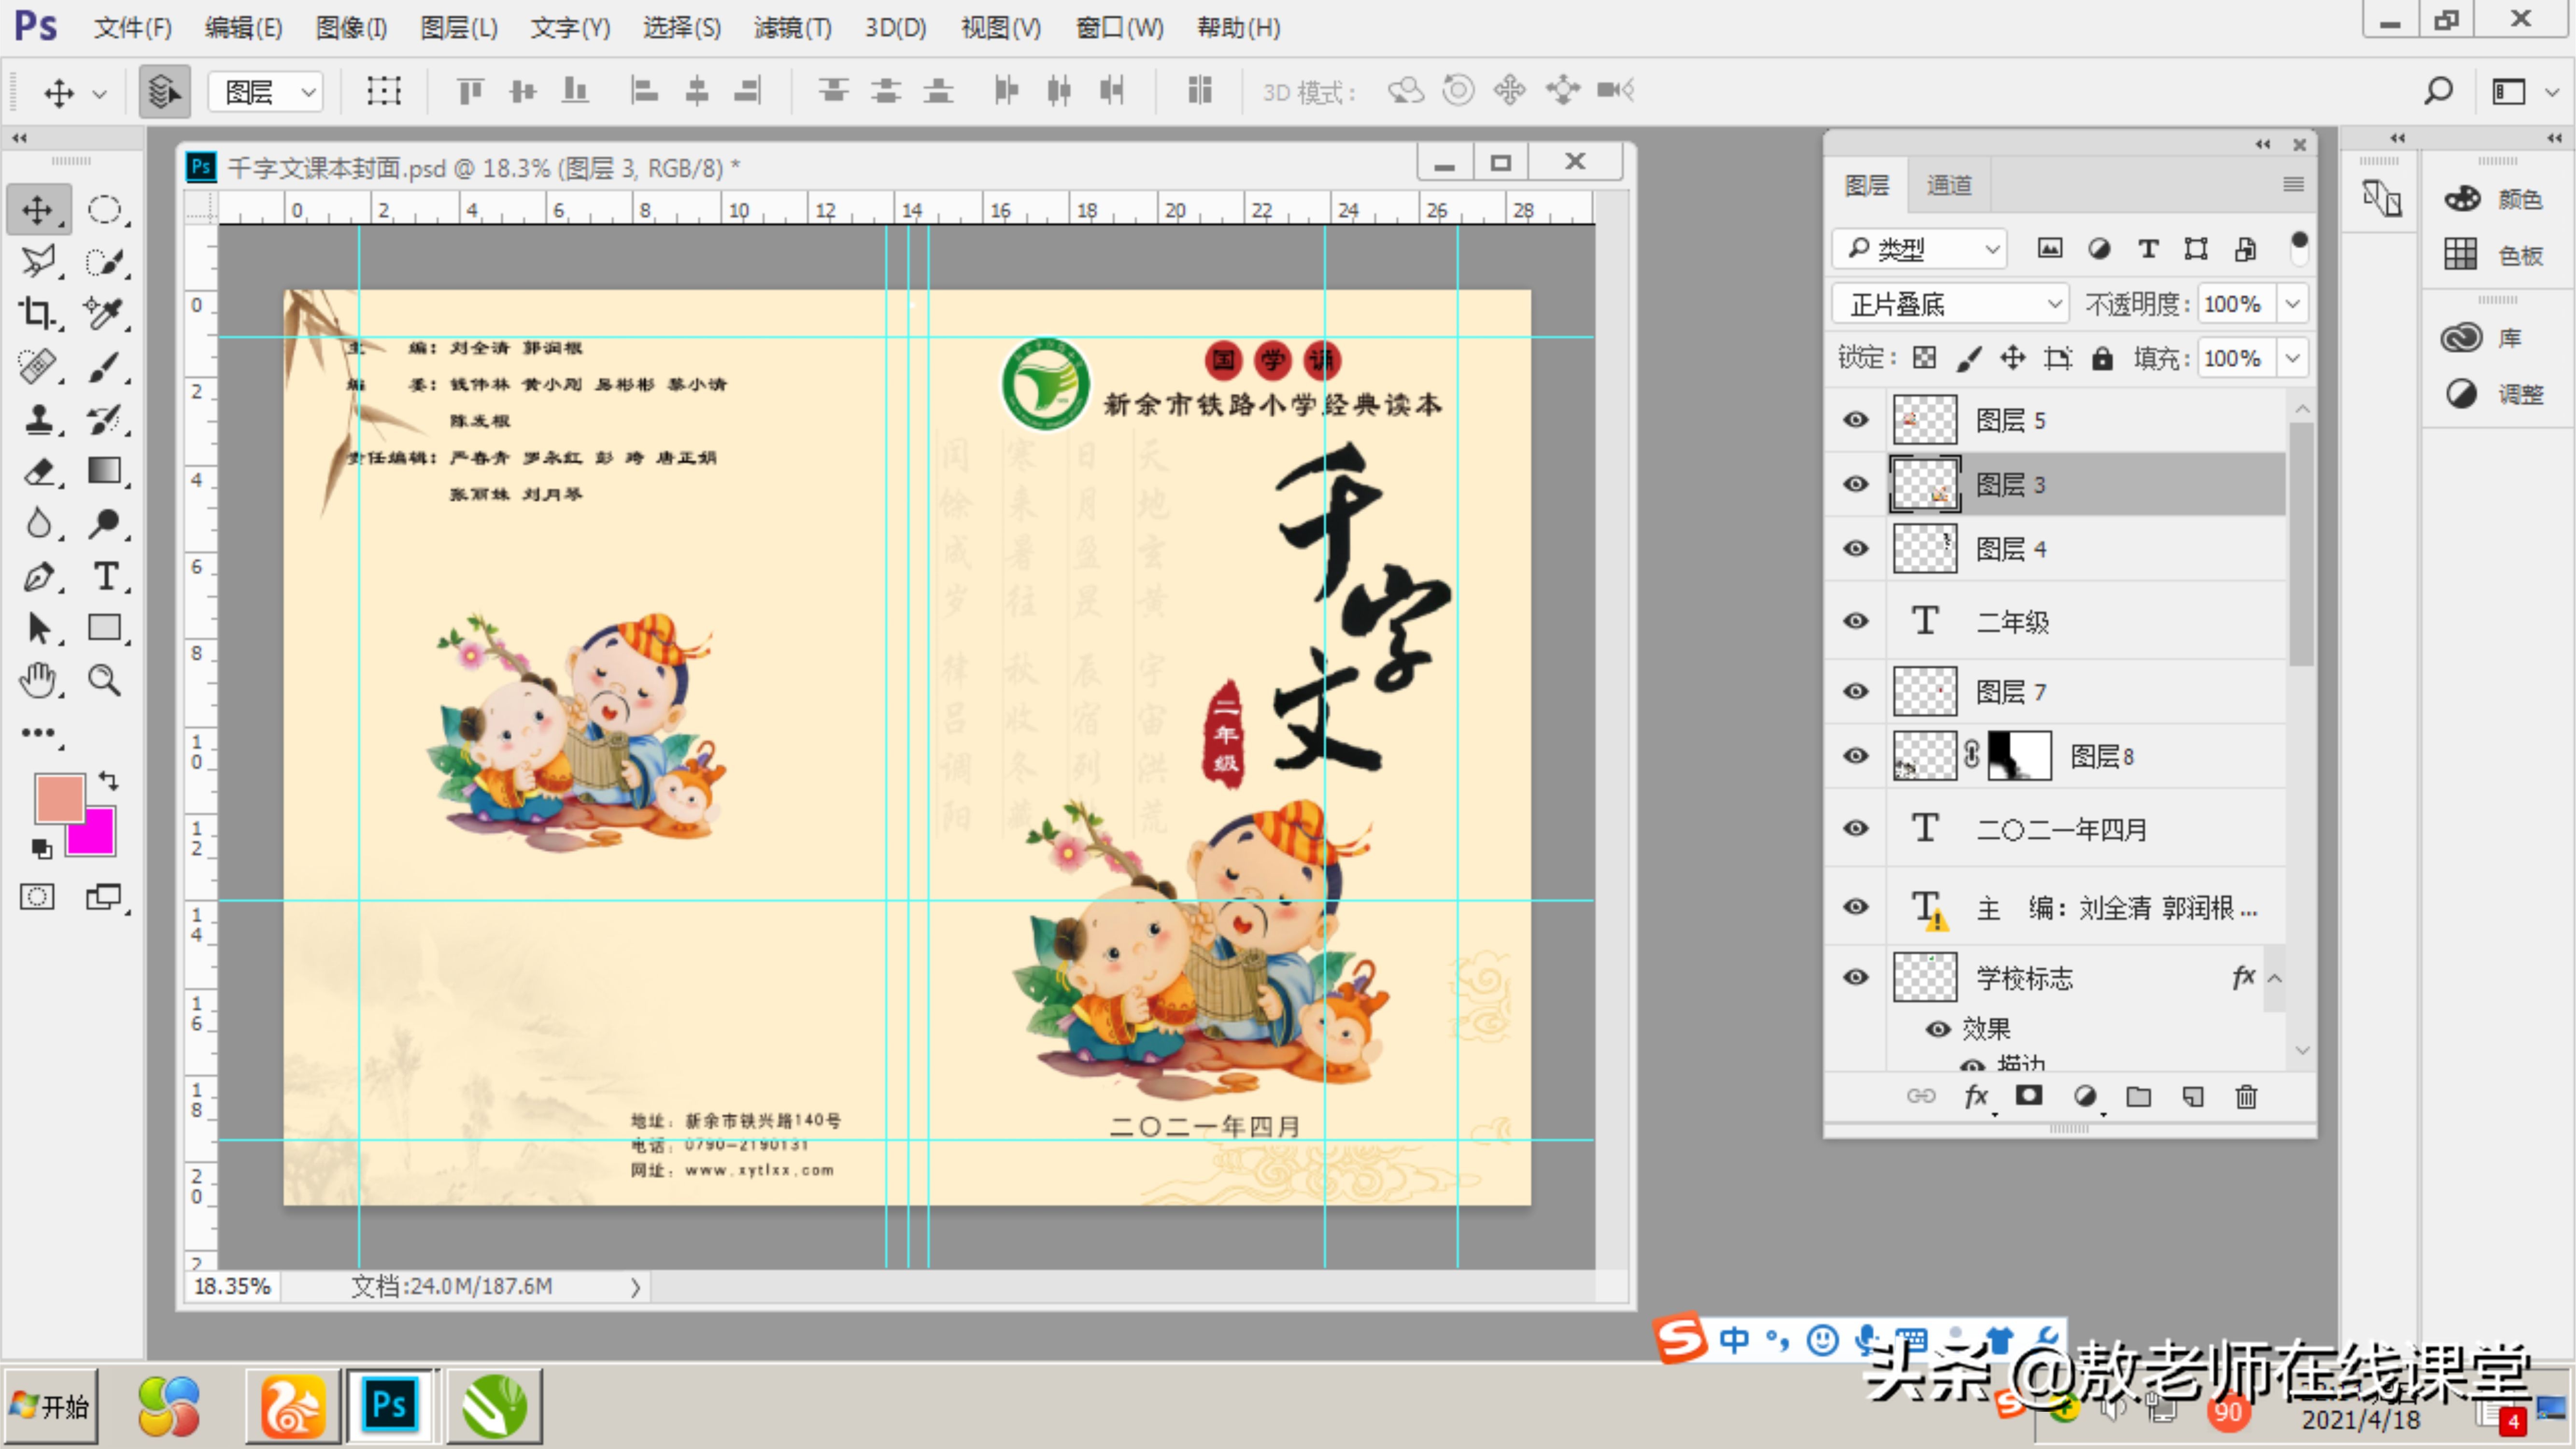Activate the Zoom tool
Screen dimensions: 2576x1449
pyautogui.click(x=105, y=680)
